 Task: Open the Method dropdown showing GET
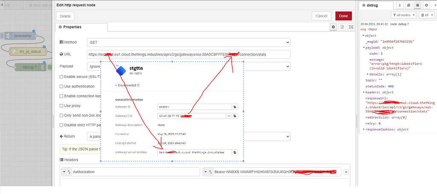(188, 42)
